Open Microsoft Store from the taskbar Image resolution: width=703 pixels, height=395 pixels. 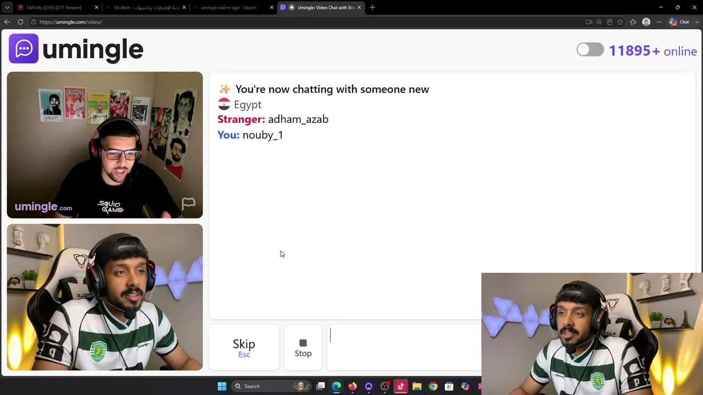pyautogui.click(x=449, y=386)
